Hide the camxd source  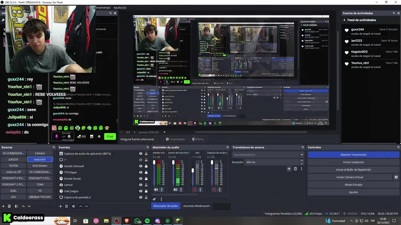141,185
